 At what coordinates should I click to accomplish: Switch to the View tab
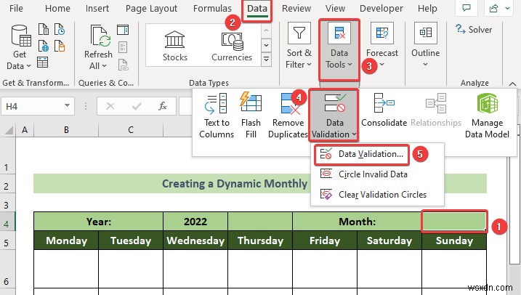[x=335, y=8]
